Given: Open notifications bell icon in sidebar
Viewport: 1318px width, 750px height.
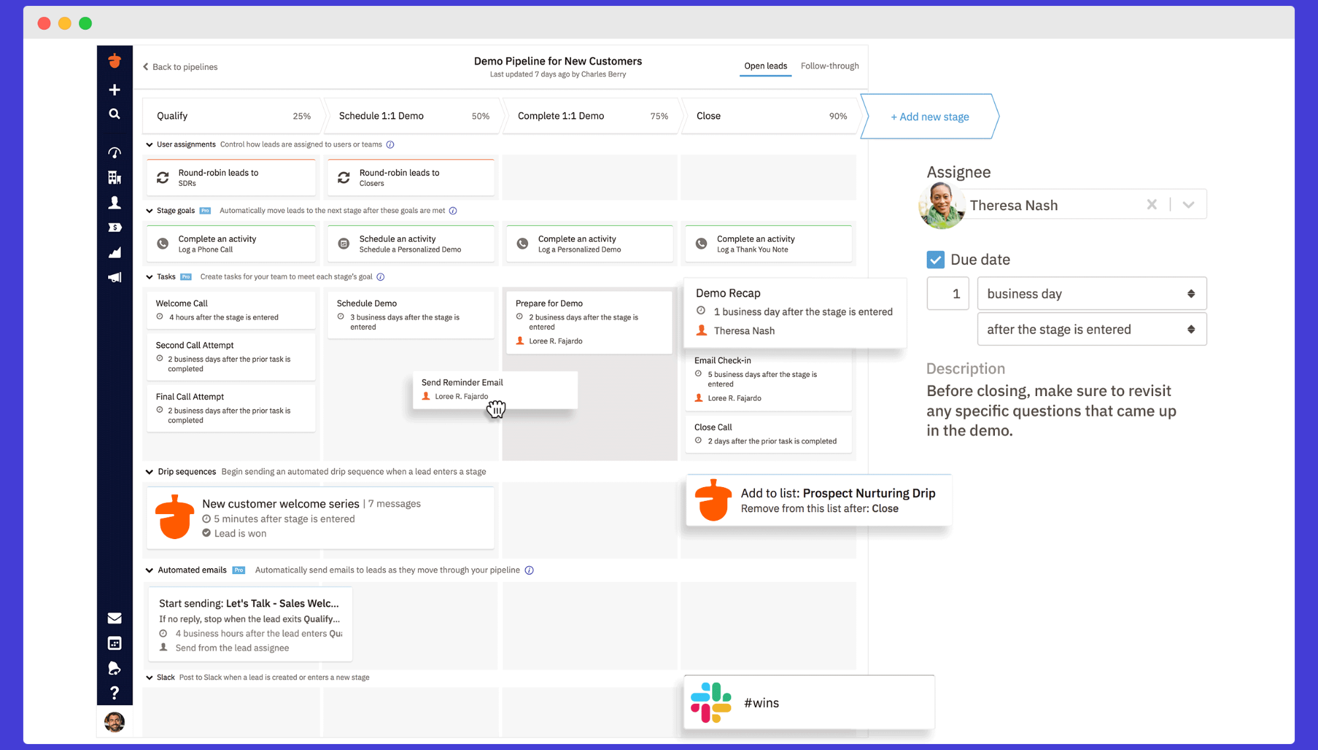Looking at the screenshot, I should click(x=115, y=668).
